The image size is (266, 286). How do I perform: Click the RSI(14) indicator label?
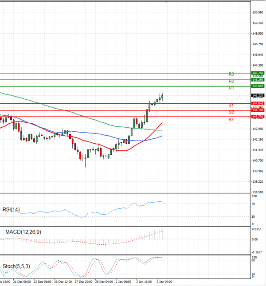pyautogui.click(x=11, y=210)
